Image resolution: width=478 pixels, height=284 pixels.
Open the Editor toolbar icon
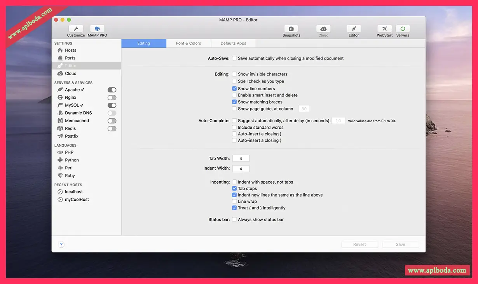click(x=353, y=29)
